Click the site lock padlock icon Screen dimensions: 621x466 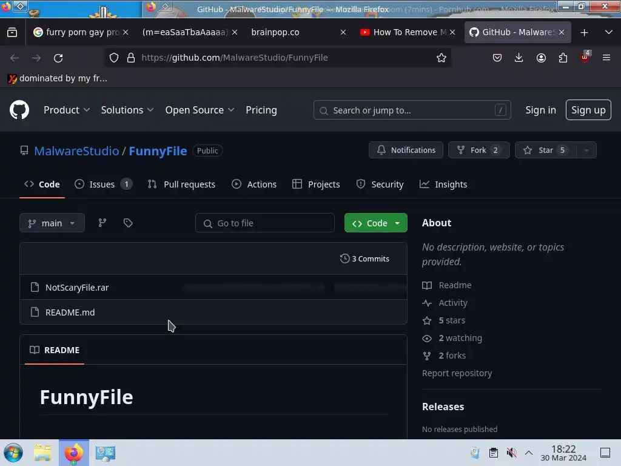pos(131,58)
